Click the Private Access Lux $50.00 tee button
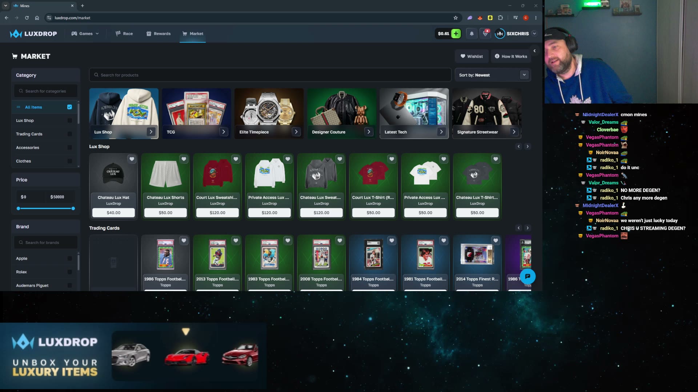 coord(425,213)
